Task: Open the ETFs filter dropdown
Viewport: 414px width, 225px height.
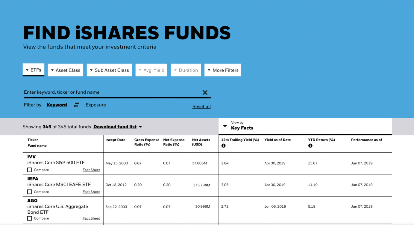Action: [x=34, y=70]
